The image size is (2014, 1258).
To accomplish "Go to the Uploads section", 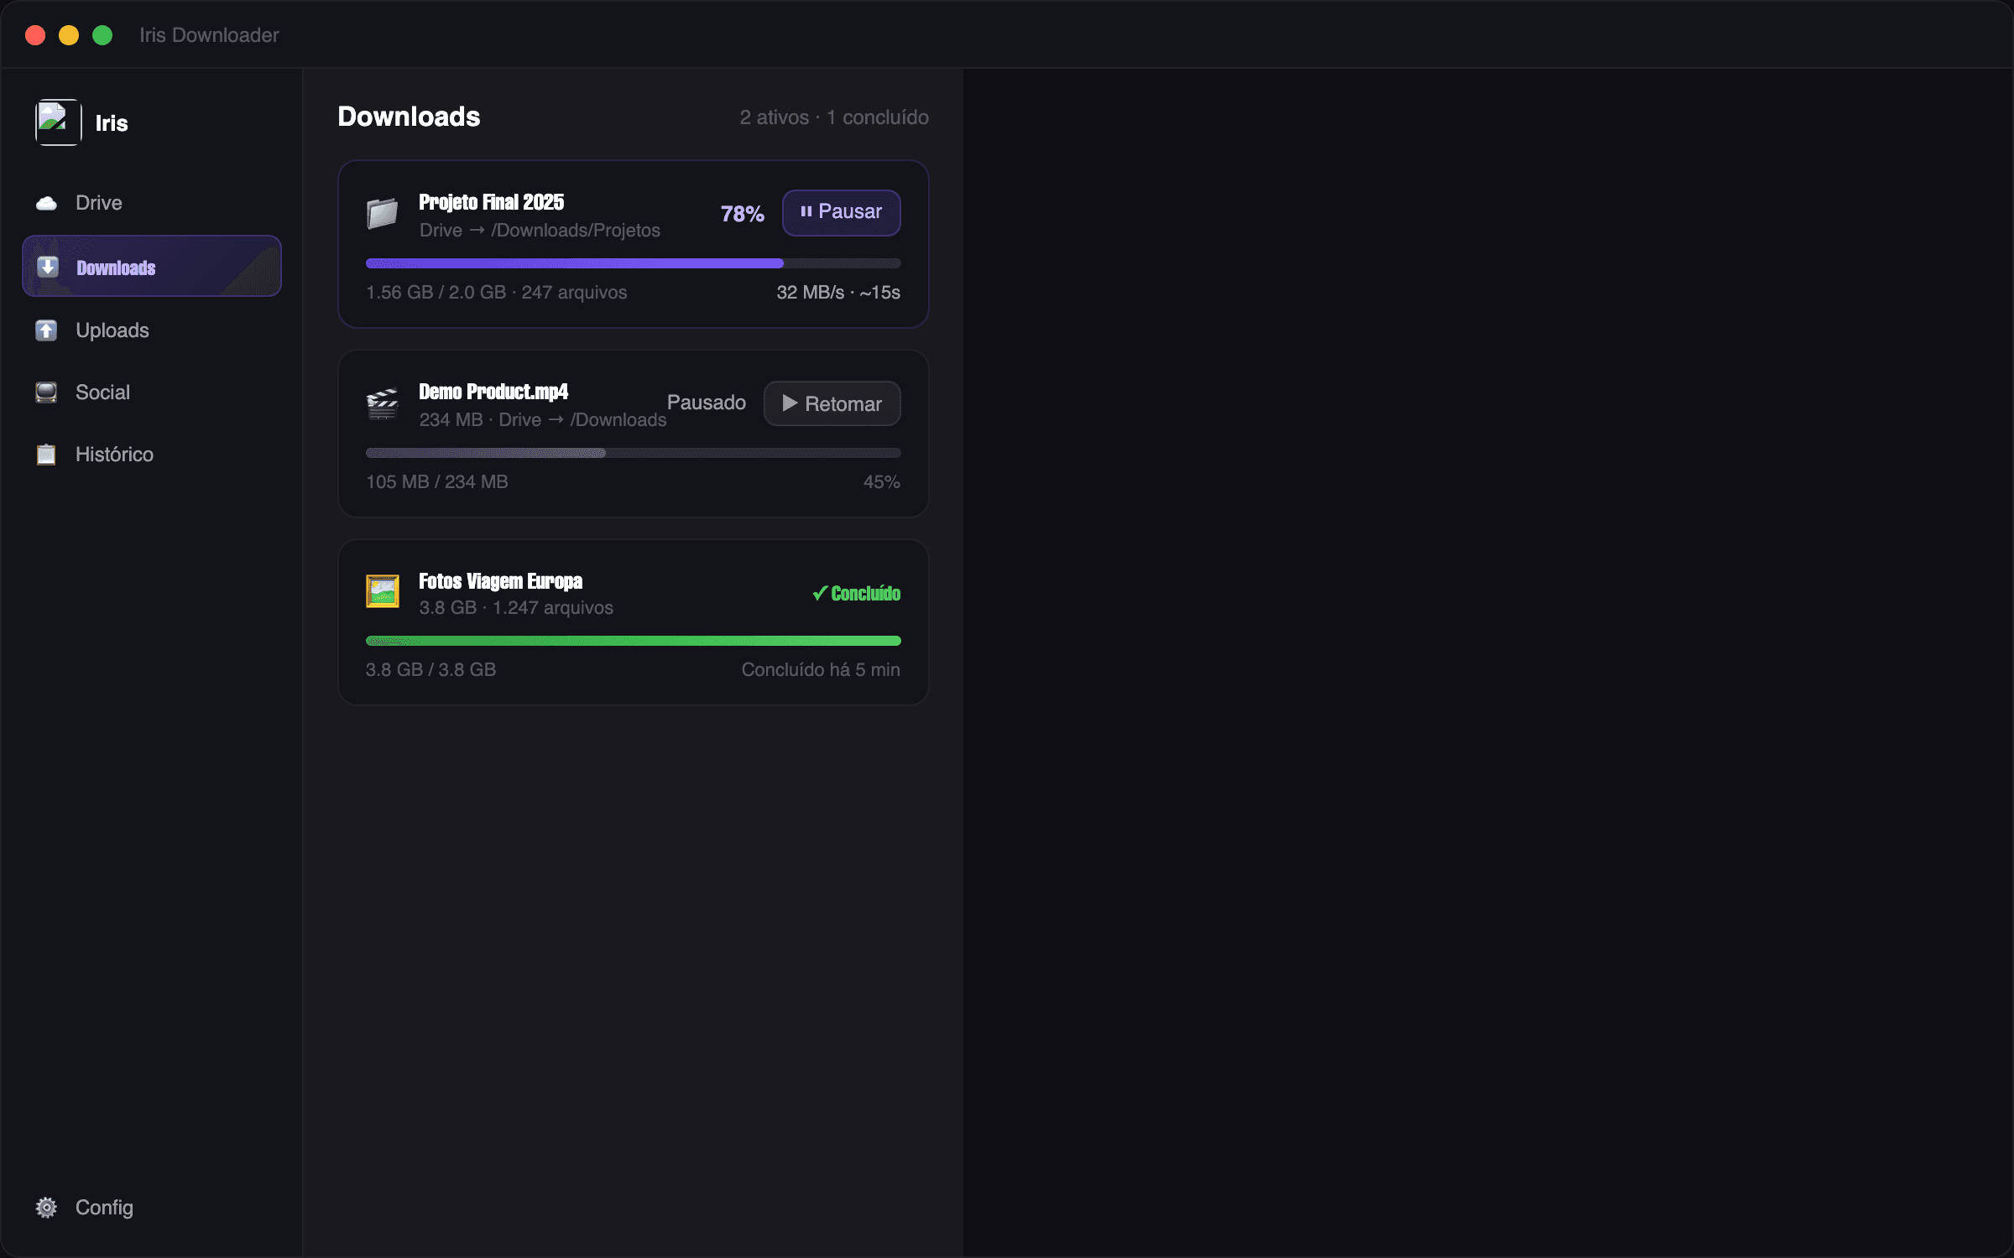I will click(x=152, y=330).
